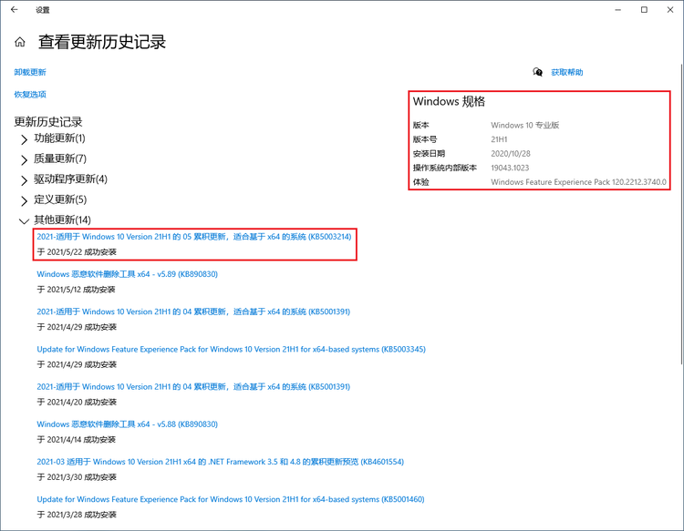
Task: Click the 查看更新历史记录 page title
Action: pyautogui.click(x=102, y=42)
